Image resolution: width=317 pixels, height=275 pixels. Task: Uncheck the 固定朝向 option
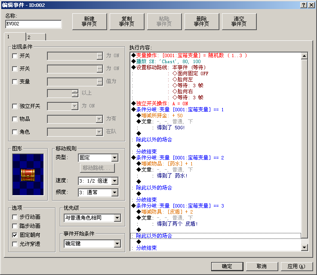pos(15,235)
